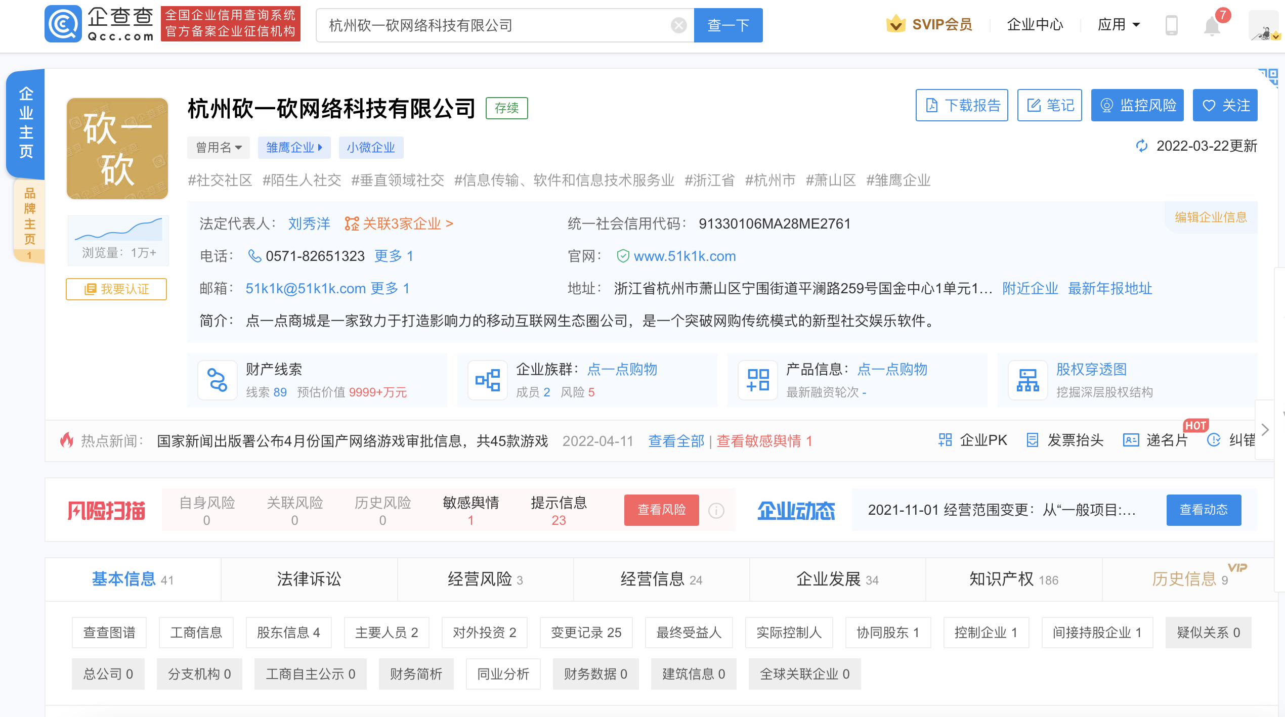Click the 小微企业 tag
Image resolution: width=1285 pixels, height=717 pixels.
click(x=371, y=148)
